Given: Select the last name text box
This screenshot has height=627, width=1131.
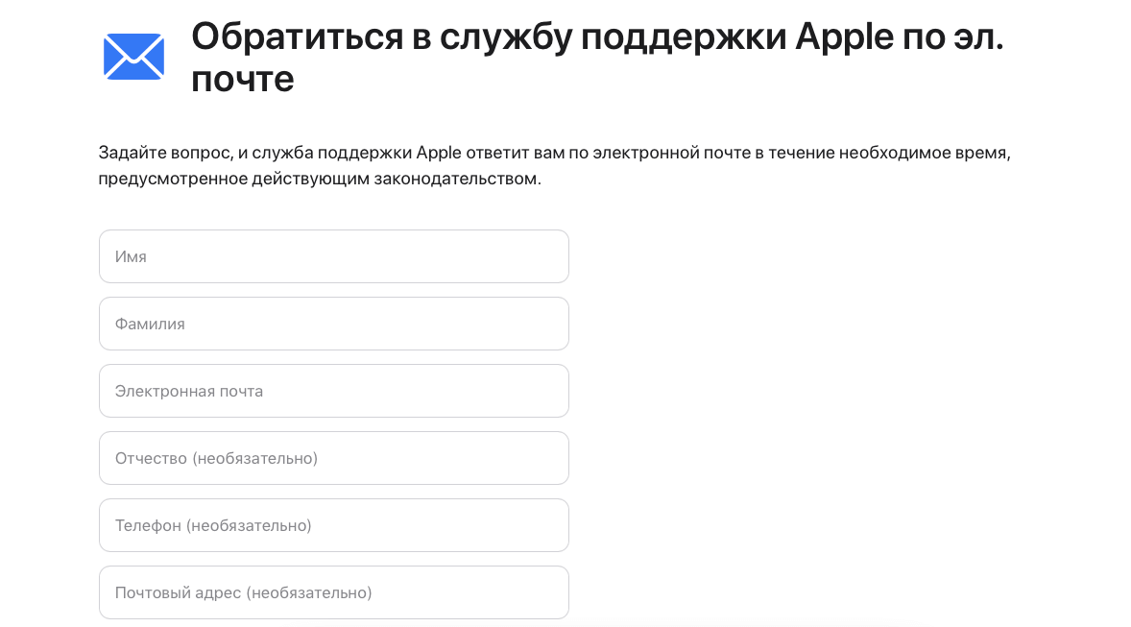Looking at the screenshot, I should pyautogui.click(x=333, y=324).
